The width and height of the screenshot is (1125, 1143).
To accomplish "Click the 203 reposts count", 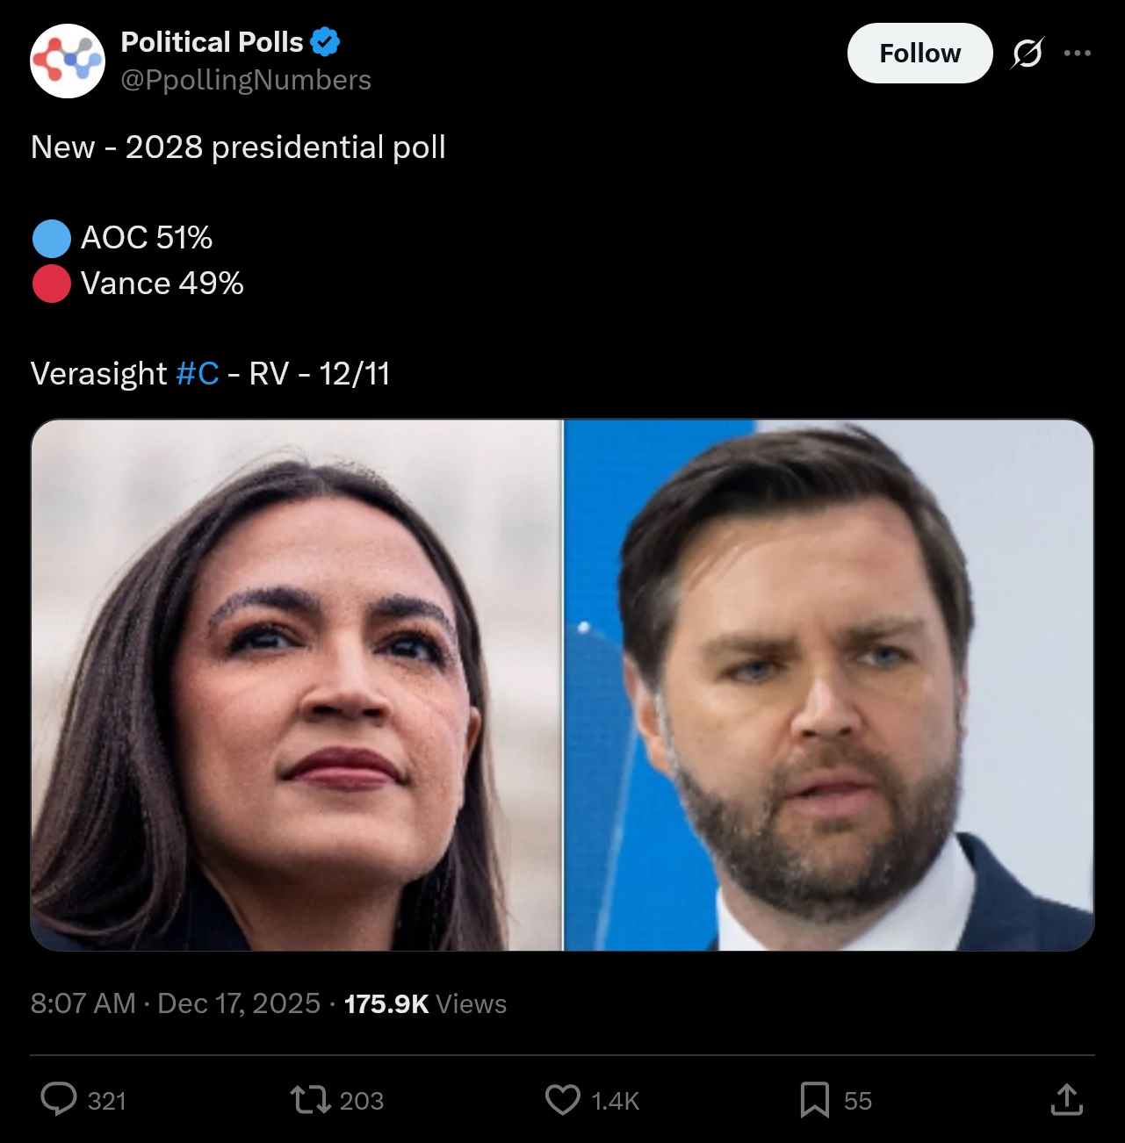I will coord(361,1101).
